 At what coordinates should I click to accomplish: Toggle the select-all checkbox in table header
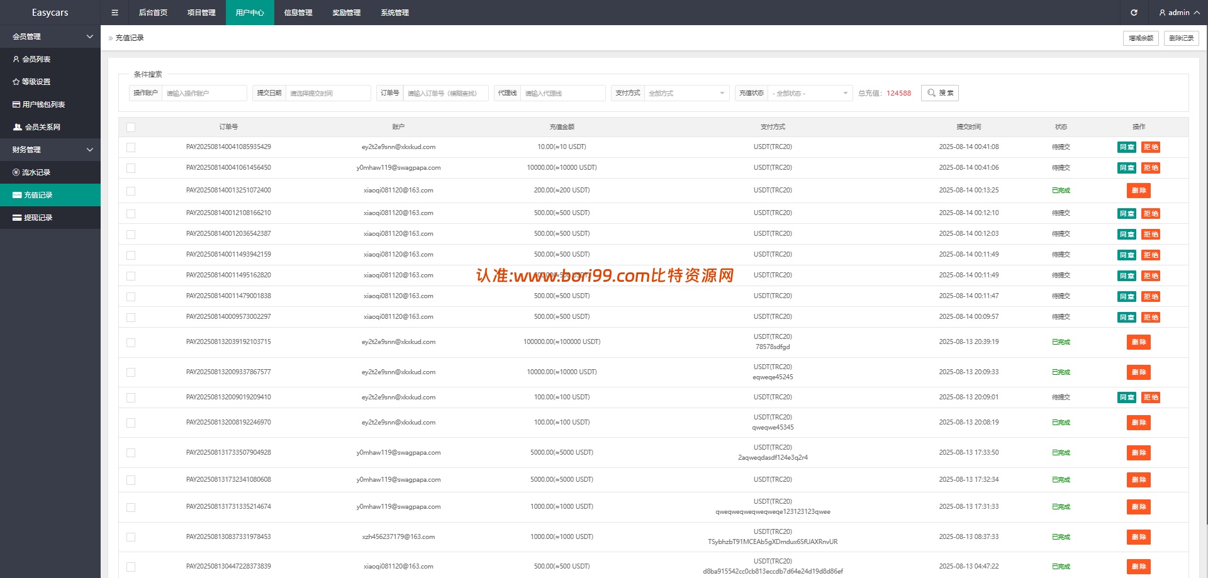point(131,127)
